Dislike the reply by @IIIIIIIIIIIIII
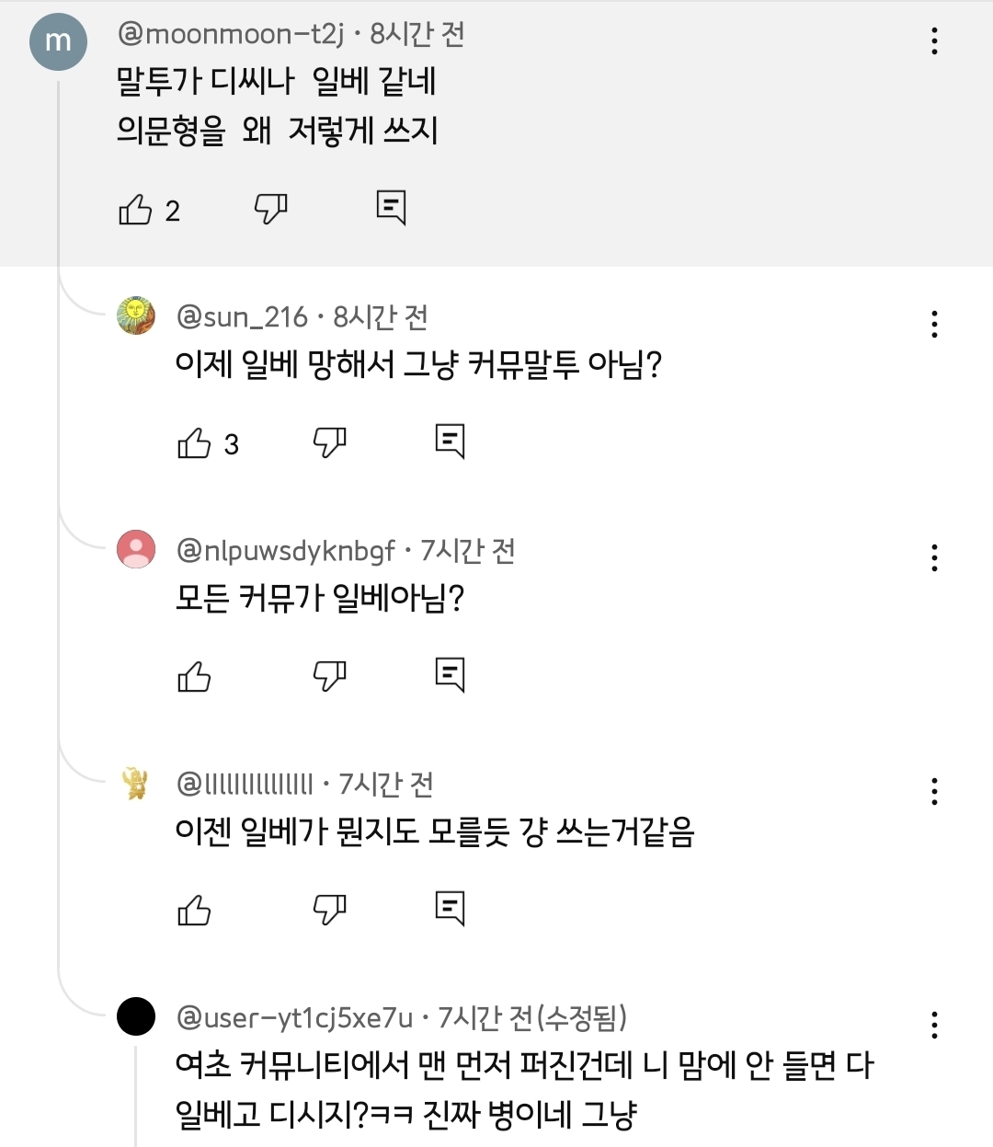Screen dimensions: 993x1147 (x=329, y=910)
